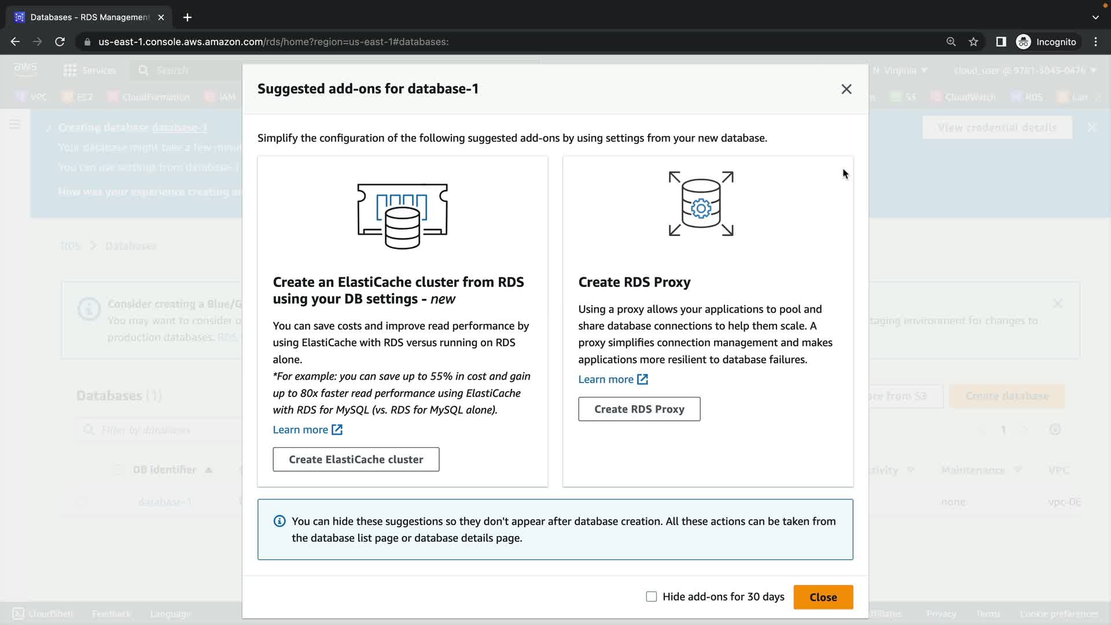Close the suggested add-ons dialog with X
Screen dimensions: 1111x625
coord(846,89)
